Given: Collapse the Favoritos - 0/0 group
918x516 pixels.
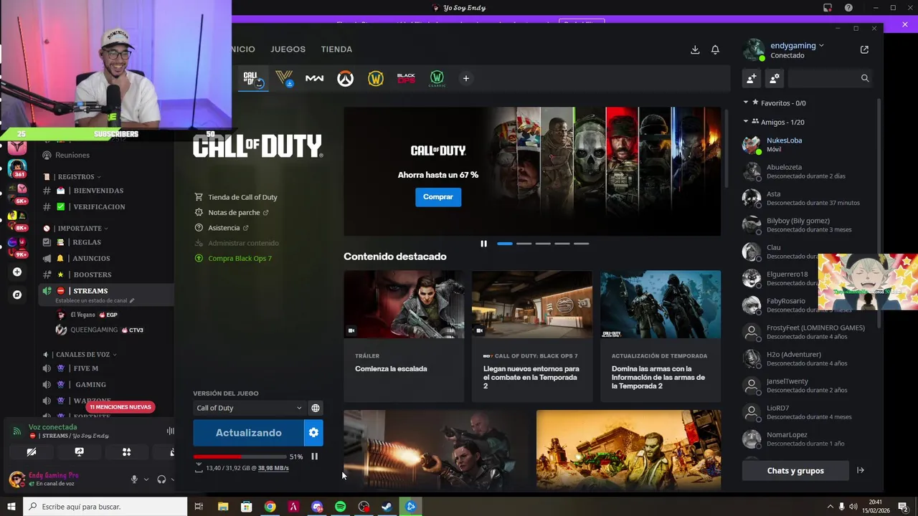Looking at the screenshot, I should pos(746,102).
